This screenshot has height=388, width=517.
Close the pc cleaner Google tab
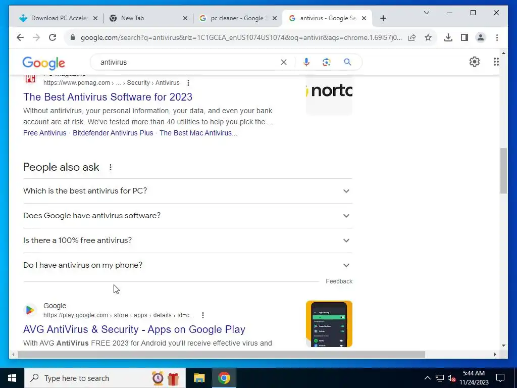click(x=275, y=18)
